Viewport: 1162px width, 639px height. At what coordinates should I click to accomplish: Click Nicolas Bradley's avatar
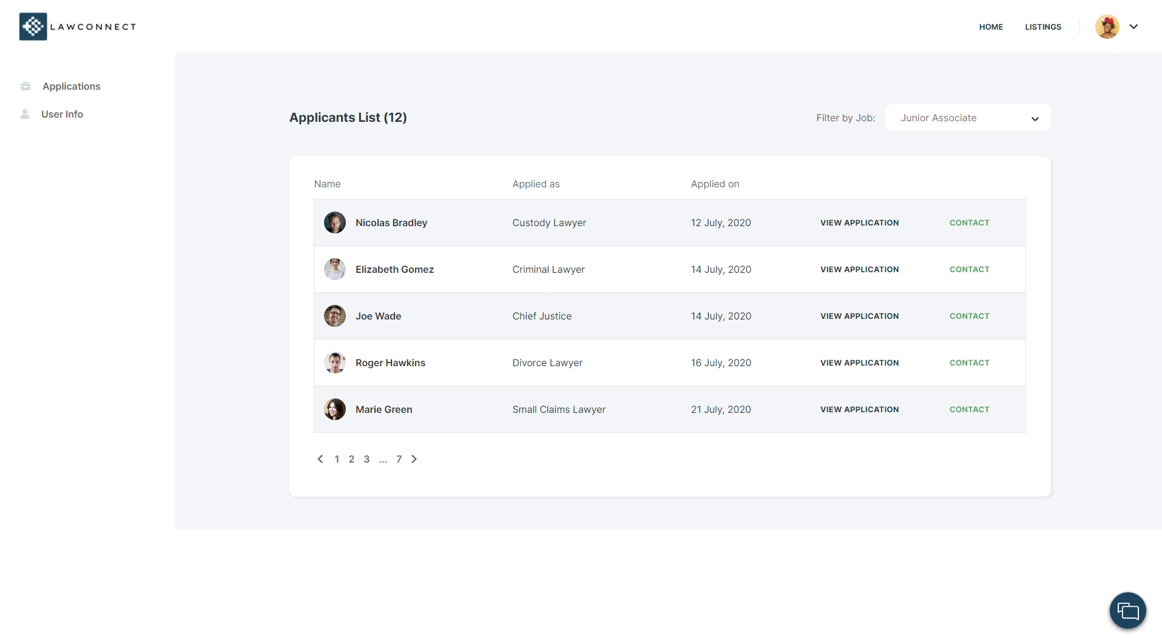pyautogui.click(x=335, y=222)
